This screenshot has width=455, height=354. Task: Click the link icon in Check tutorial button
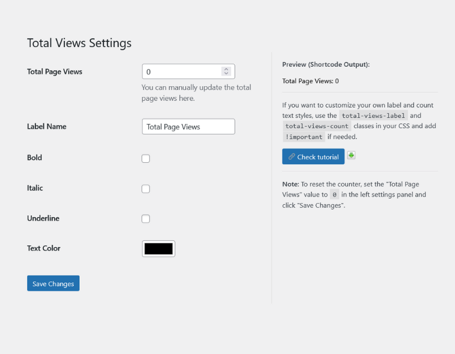click(291, 157)
